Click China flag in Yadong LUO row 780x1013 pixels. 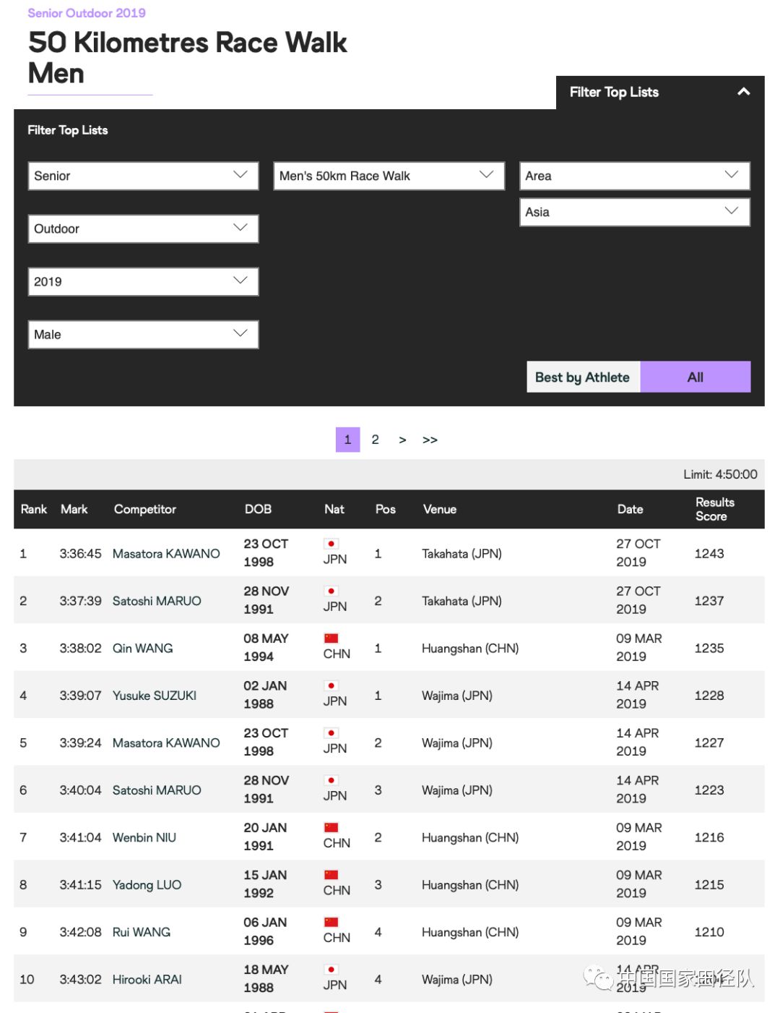[331, 875]
